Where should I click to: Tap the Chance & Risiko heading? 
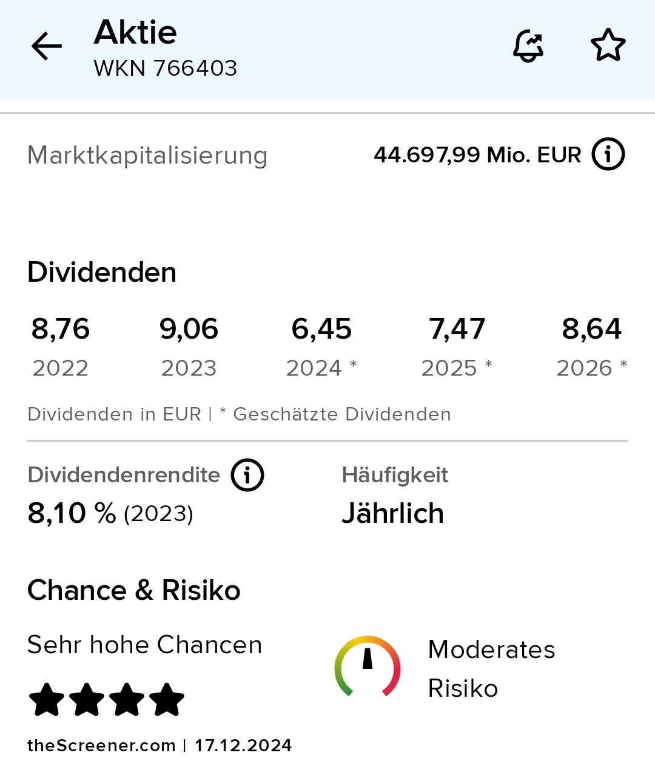[134, 590]
